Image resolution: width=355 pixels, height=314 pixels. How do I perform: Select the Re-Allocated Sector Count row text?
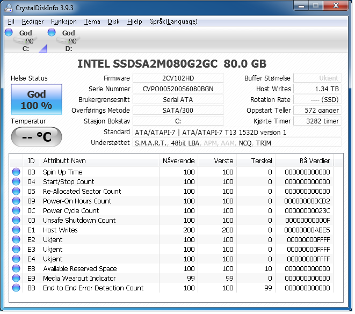[x=82, y=191]
